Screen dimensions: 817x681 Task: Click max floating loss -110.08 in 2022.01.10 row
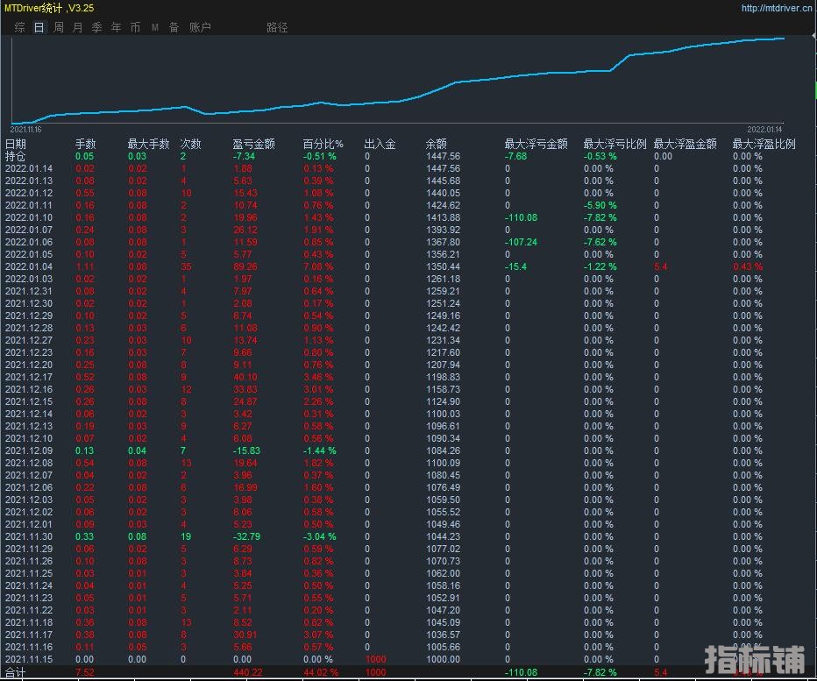pos(521,217)
